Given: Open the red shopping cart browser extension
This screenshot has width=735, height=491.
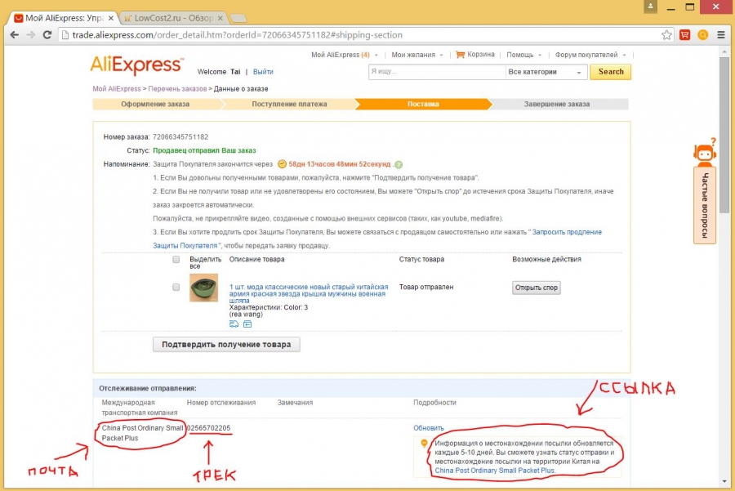Looking at the screenshot, I should [x=685, y=34].
